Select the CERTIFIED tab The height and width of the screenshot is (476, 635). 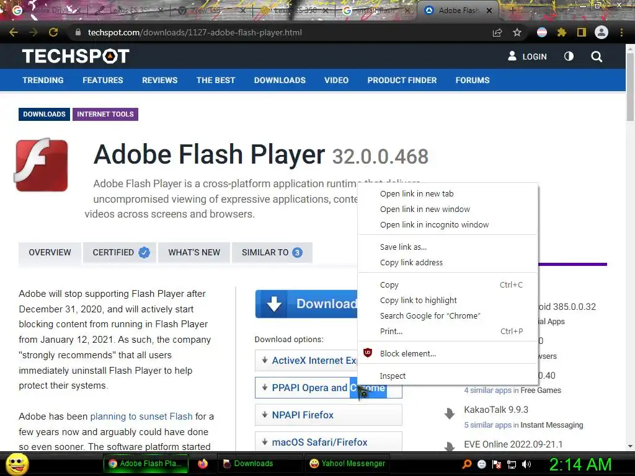click(x=120, y=253)
